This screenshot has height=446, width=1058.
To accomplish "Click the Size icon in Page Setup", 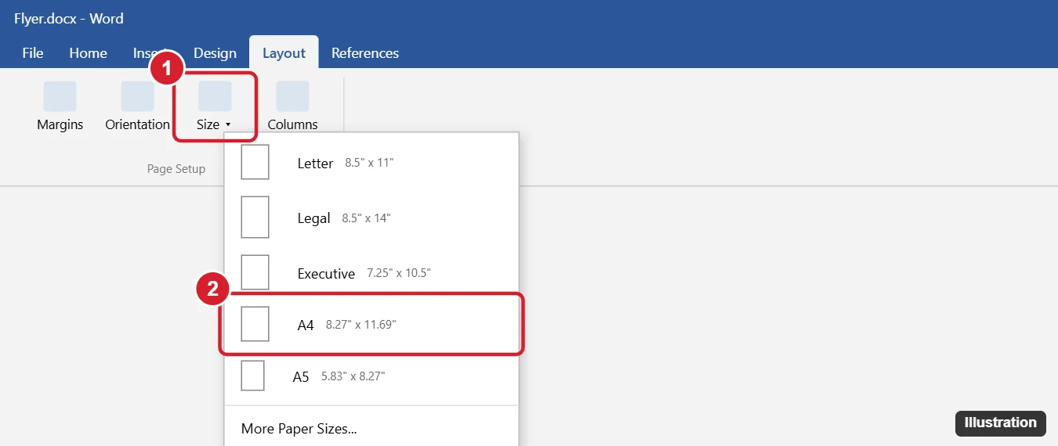I will pyautogui.click(x=215, y=96).
